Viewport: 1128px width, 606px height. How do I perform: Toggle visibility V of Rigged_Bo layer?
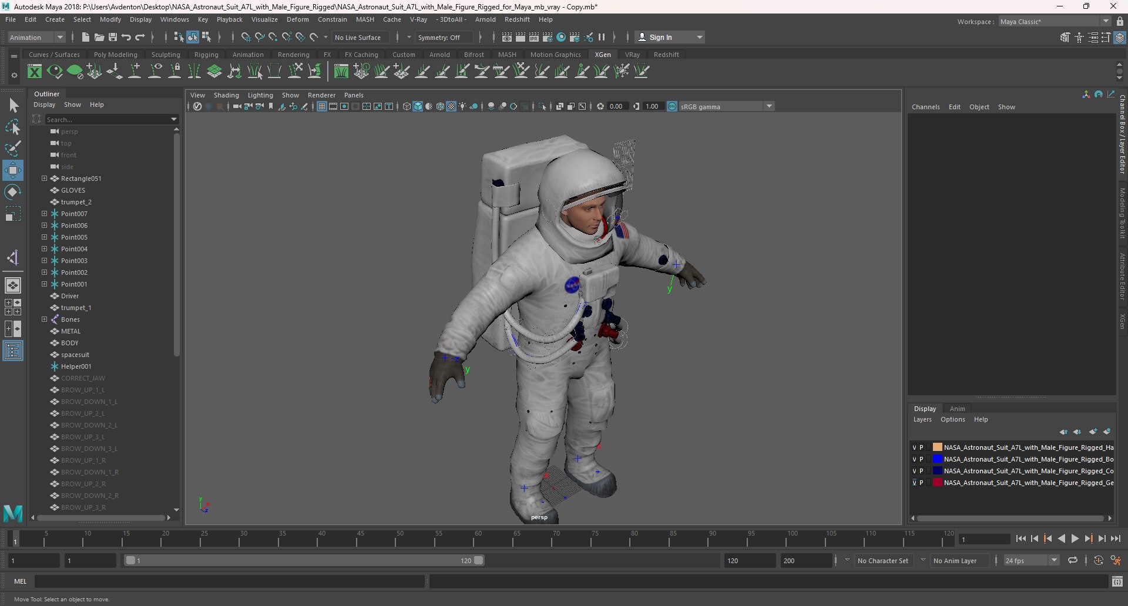coord(914,459)
